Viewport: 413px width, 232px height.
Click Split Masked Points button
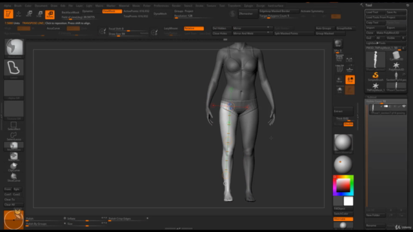(294, 34)
